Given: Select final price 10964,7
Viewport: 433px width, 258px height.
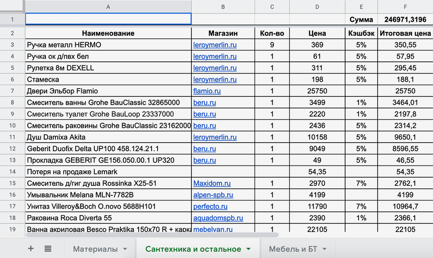Looking at the screenshot, I should point(405,207).
